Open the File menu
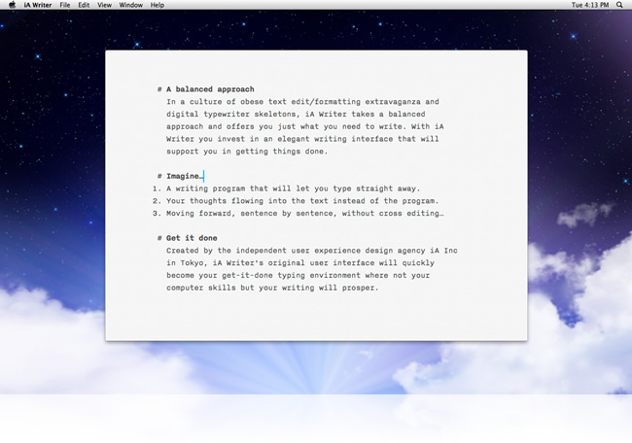 [x=64, y=5]
